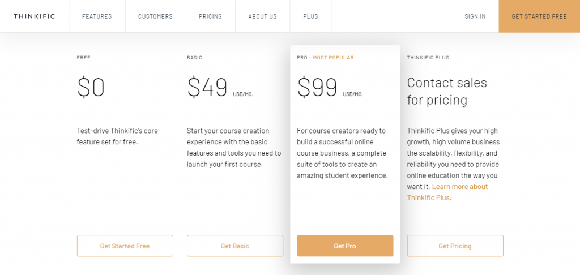The image size is (580, 275).
Task: Click the Thinkific logo
Action: point(34,16)
